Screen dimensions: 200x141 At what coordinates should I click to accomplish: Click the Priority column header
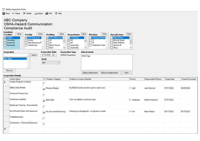136,79
